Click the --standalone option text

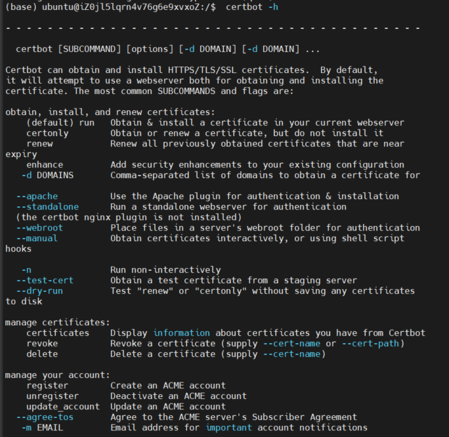pos(47,206)
